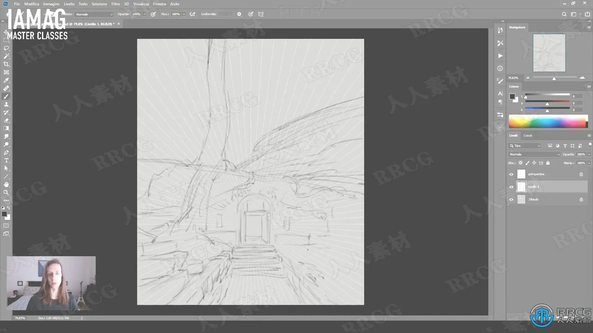This screenshot has height=333, width=593.
Task: Close the open document tab
Action: click(x=119, y=24)
